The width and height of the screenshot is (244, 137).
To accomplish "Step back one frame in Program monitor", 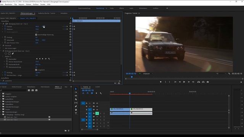I will pos(180,82).
